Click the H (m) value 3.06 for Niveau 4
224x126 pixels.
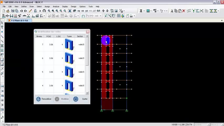(x=51, y=86)
